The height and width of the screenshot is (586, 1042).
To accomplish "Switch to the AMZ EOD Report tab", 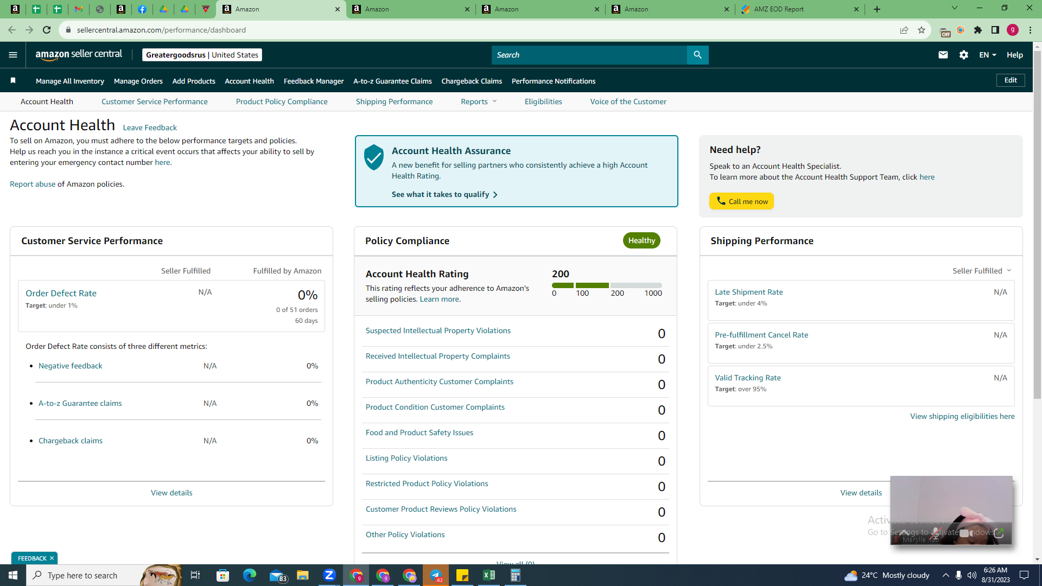I will [800, 9].
